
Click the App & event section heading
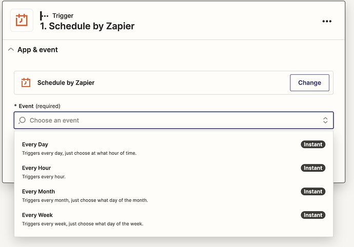37,50
